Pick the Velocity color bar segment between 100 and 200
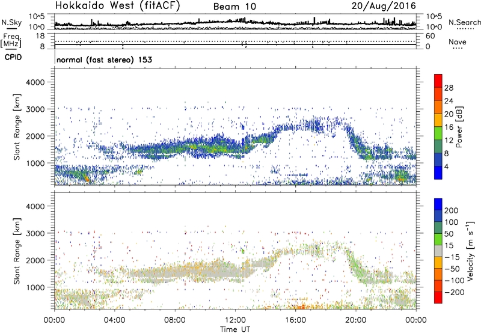 coord(438,216)
